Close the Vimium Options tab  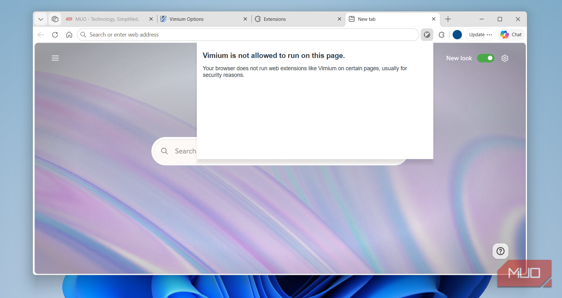click(245, 19)
